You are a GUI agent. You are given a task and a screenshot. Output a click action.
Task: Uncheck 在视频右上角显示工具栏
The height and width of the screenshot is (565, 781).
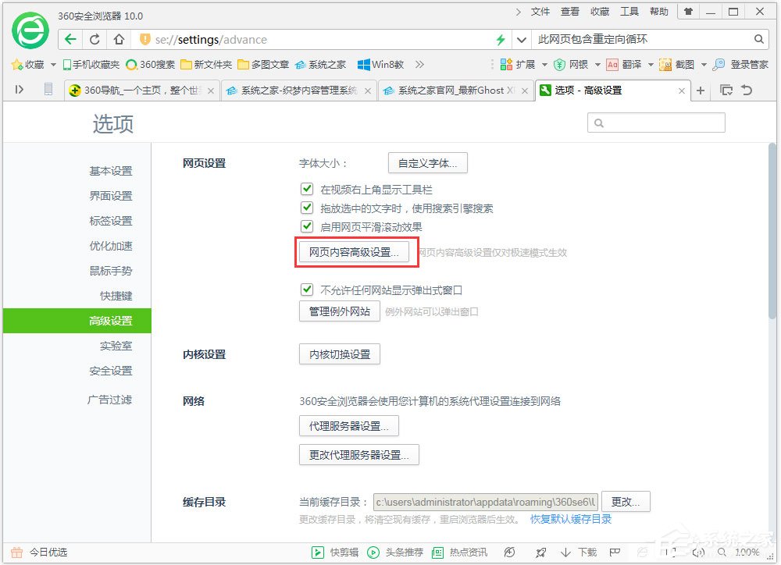click(x=308, y=188)
